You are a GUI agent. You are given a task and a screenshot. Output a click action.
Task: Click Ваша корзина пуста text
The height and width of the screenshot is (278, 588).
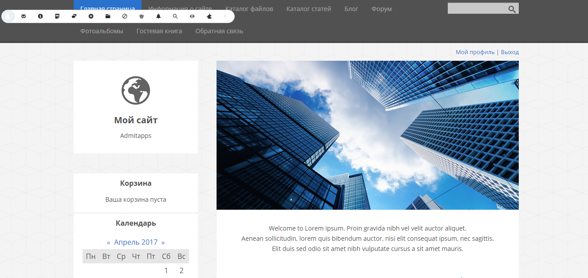136,200
